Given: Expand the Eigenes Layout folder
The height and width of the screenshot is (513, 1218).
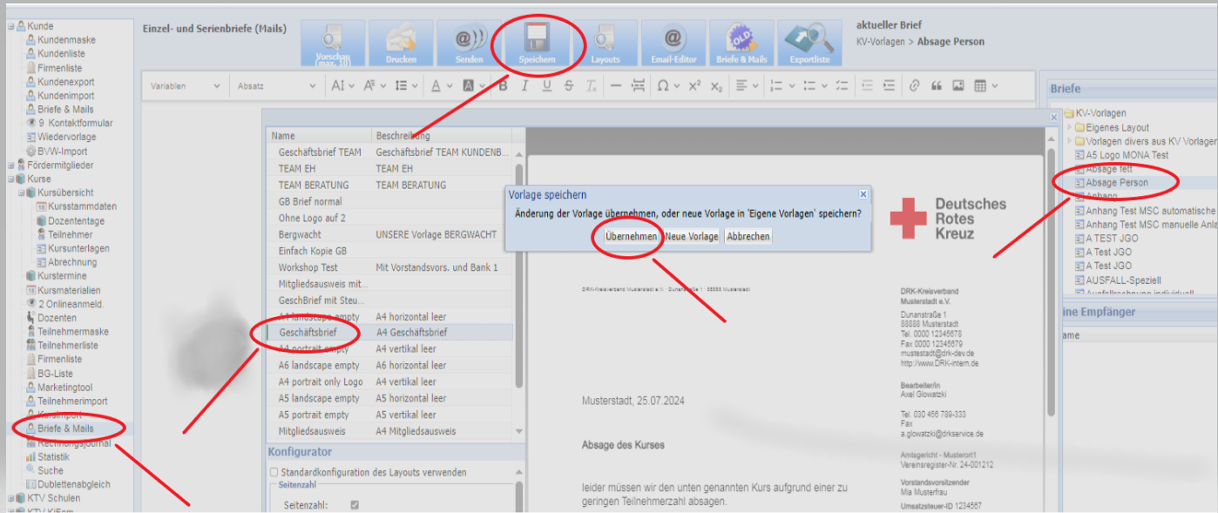Looking at the screenshot, I should (x=1070, y=127).
